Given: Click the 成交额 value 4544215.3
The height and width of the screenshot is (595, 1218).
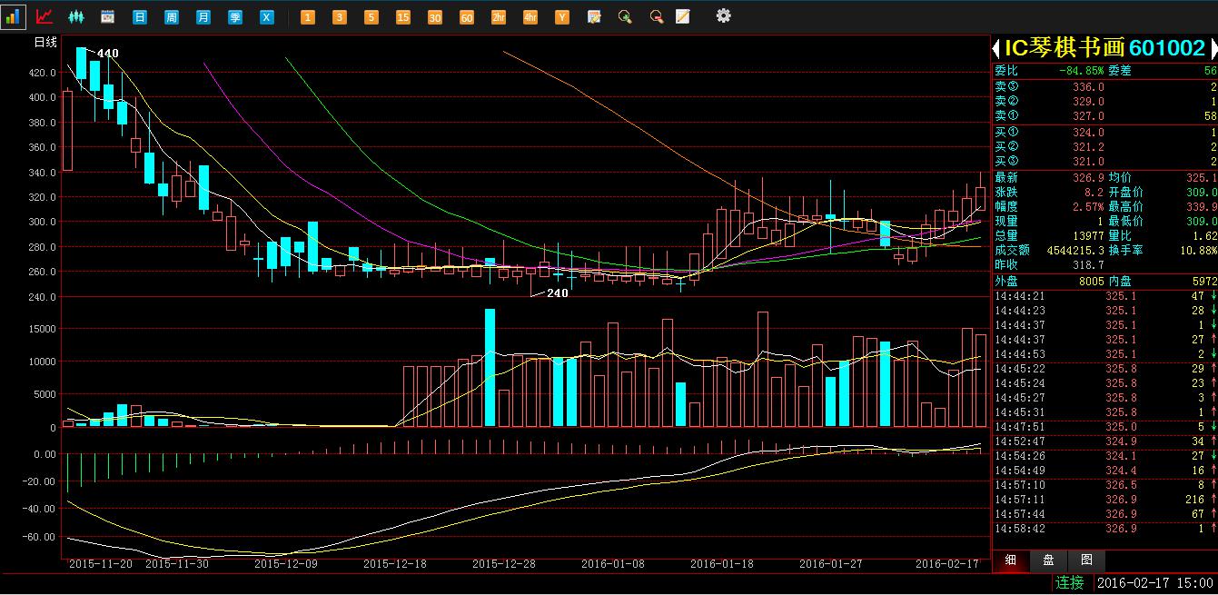Looking at the screenshot, I should [x=1074, y=250].
